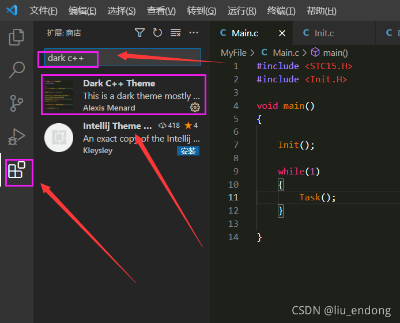Open the 编辑(E) menu

[x=82, y=11]
